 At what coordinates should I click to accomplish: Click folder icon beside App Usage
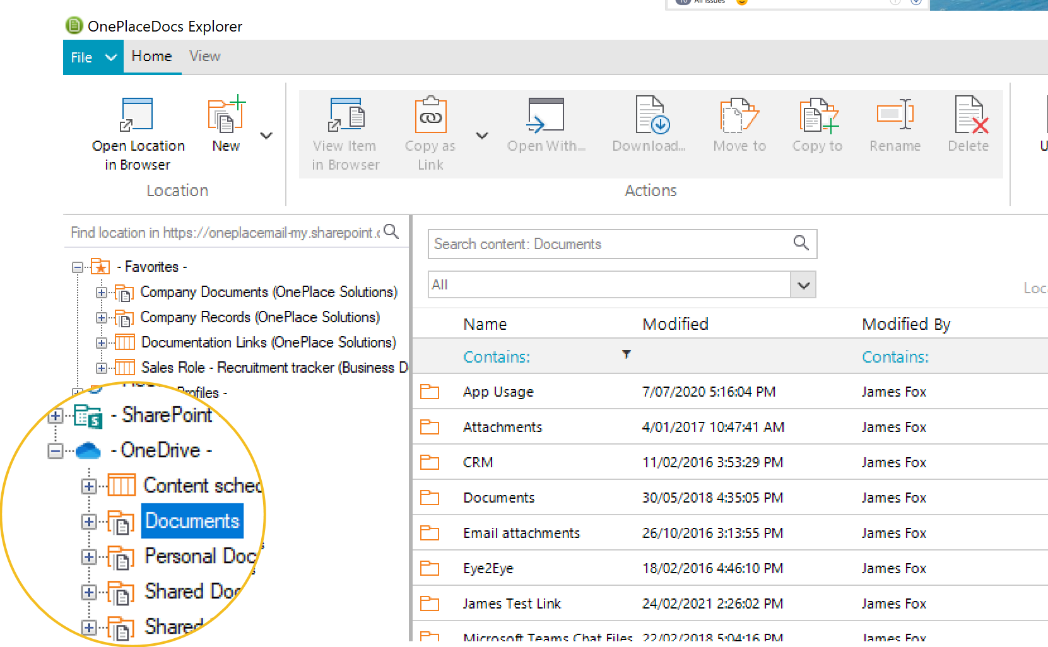(x=430, y=392)
